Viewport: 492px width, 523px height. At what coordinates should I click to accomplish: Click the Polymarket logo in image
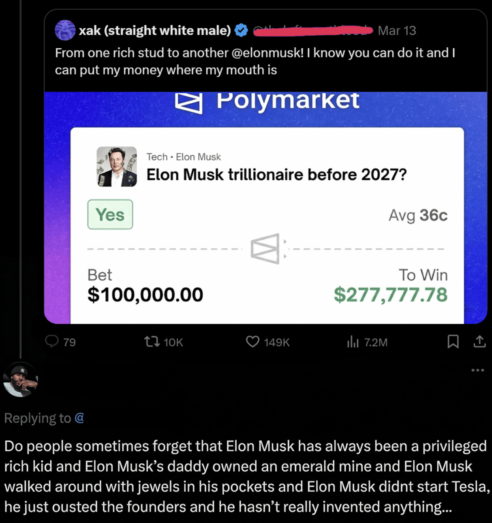click(x=267, y=101)
